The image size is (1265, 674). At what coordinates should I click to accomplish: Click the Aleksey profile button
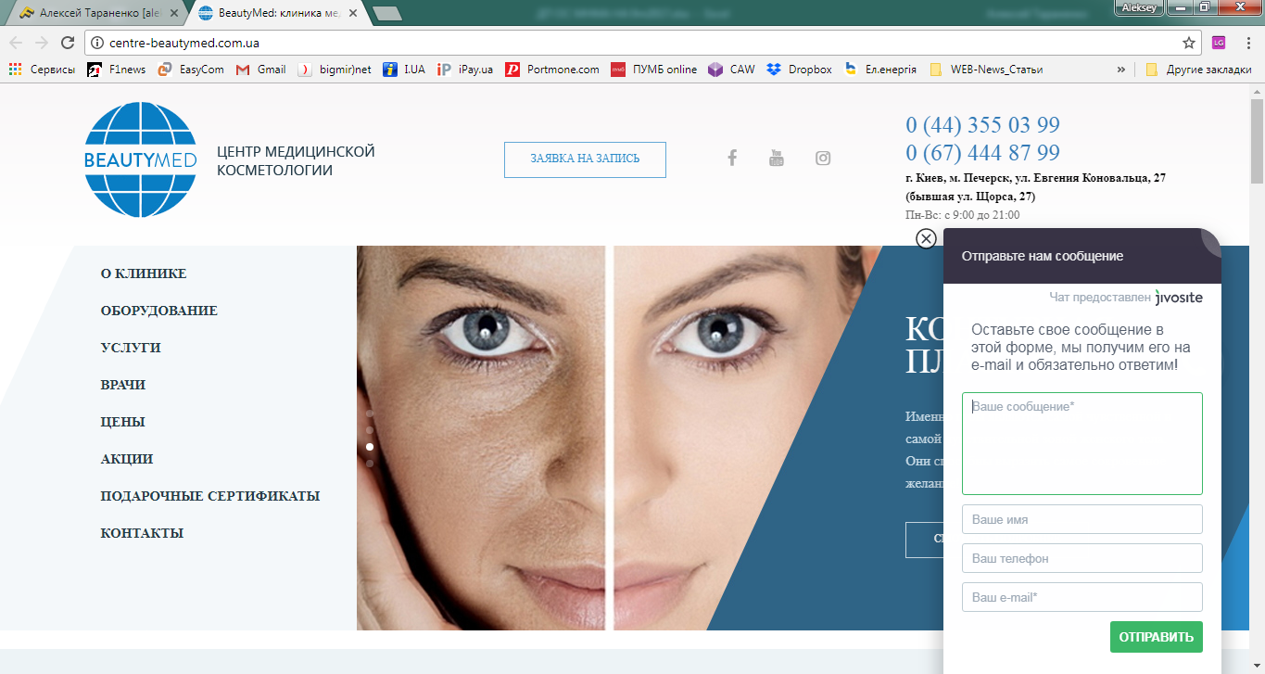tap(1138, 7)
